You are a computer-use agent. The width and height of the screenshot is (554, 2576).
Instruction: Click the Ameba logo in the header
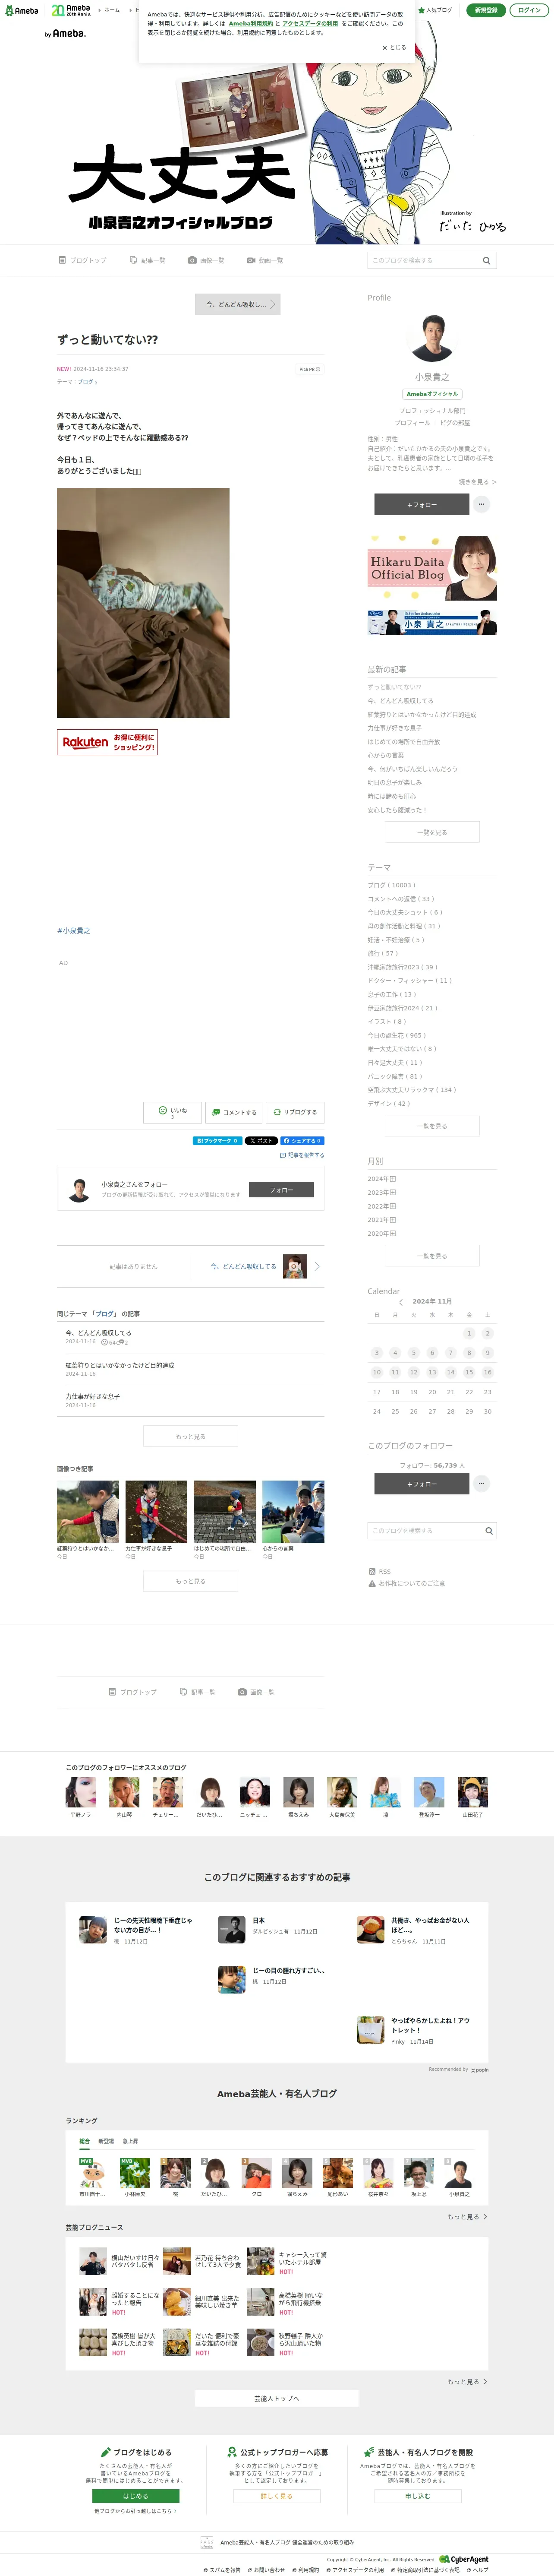(x=21, y=10)
